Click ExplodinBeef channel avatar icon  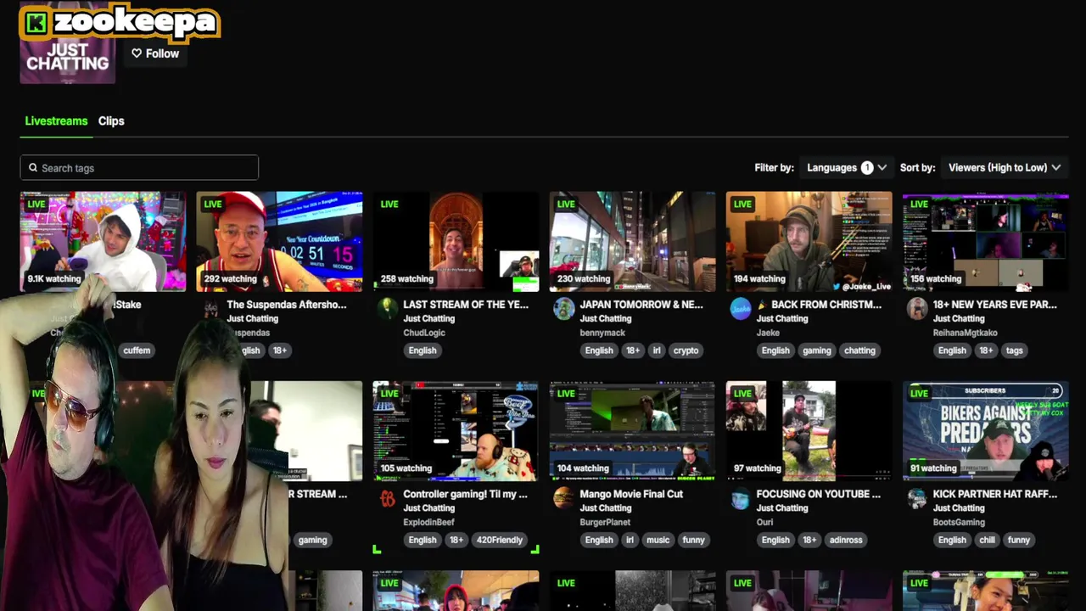pos(388,498)
